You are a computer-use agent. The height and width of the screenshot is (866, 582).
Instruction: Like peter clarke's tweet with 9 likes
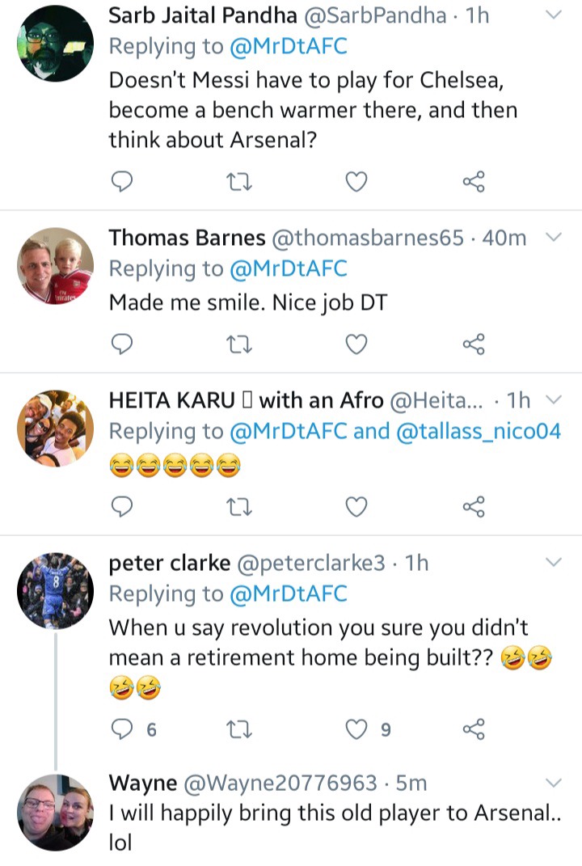tap(356, 730)
